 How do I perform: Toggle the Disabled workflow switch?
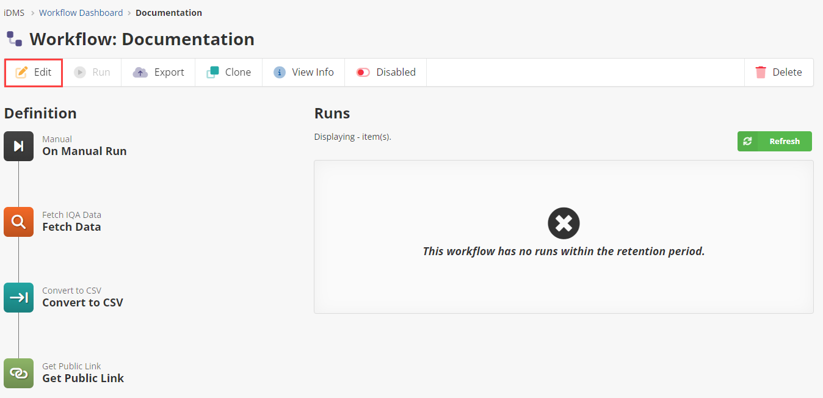[x=363, y=72]
